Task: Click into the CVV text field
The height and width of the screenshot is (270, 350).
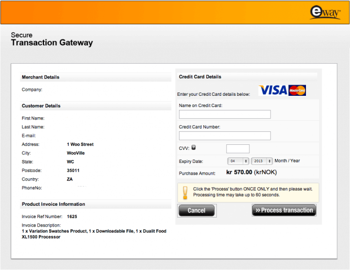Action: 238,149
